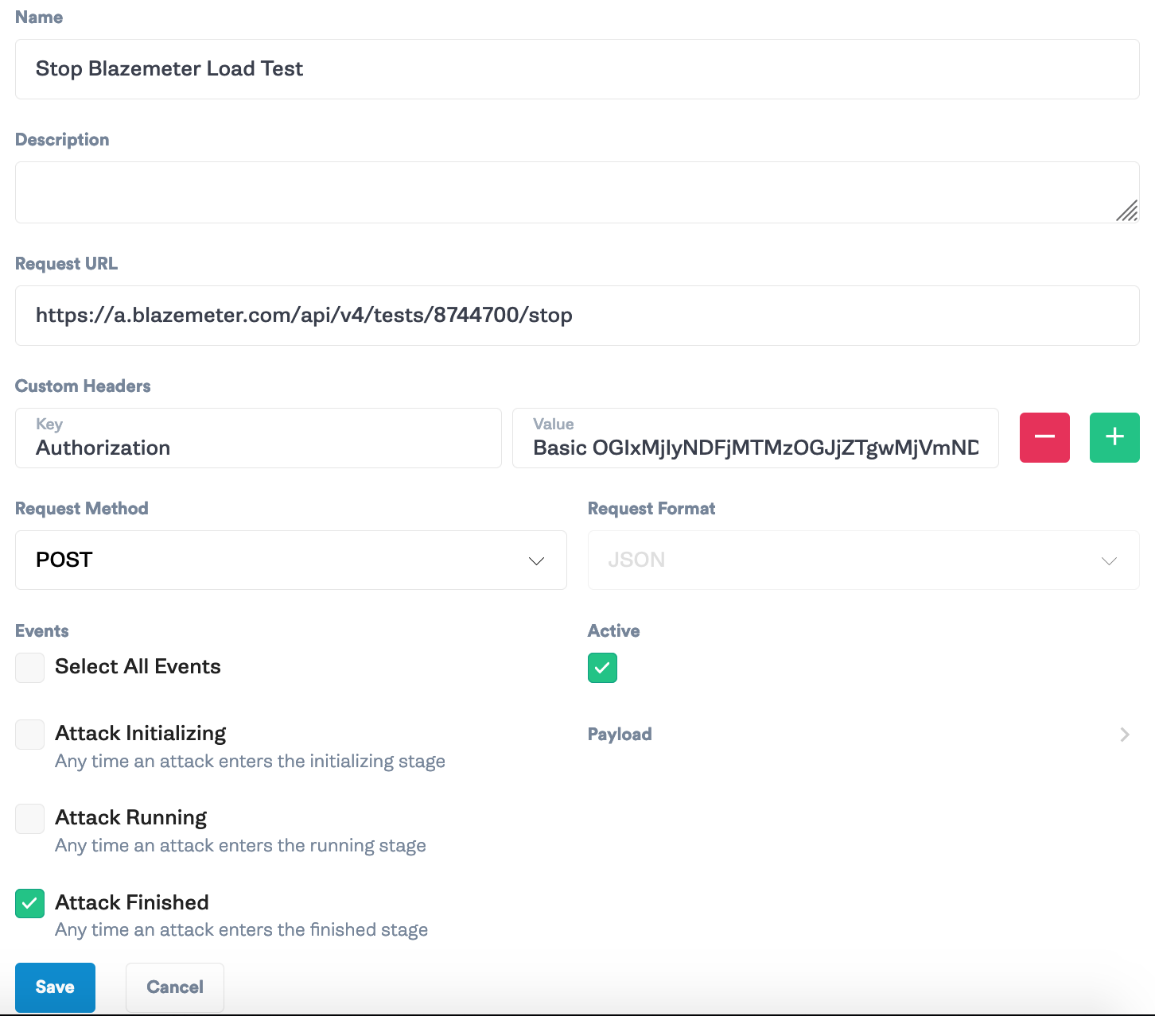Check the Select All Events checkbox

(29, 668)
